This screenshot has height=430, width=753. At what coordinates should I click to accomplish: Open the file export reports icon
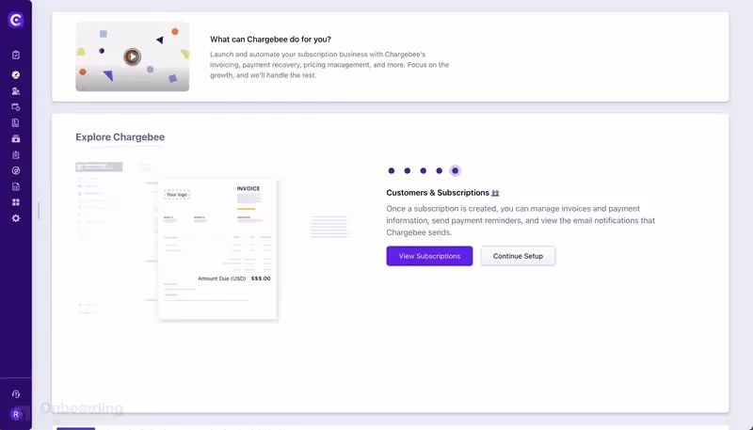(16, 186)
